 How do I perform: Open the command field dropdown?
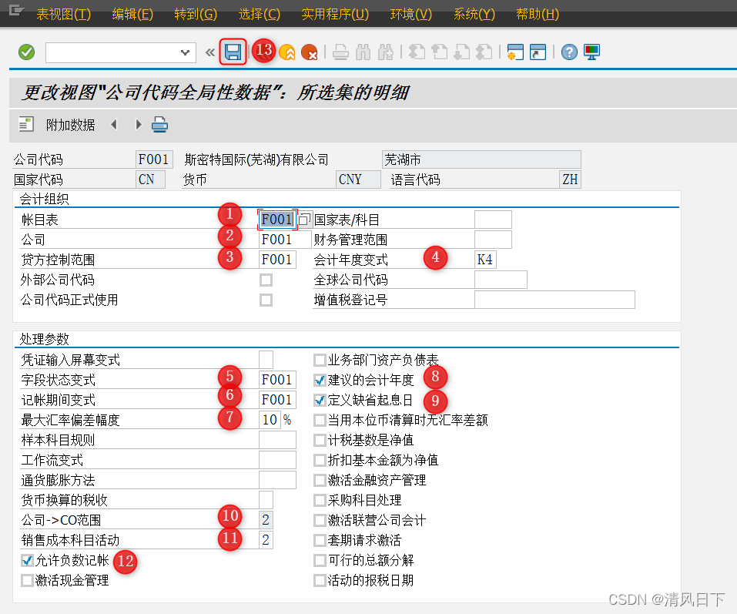click(x=186, y=52)
